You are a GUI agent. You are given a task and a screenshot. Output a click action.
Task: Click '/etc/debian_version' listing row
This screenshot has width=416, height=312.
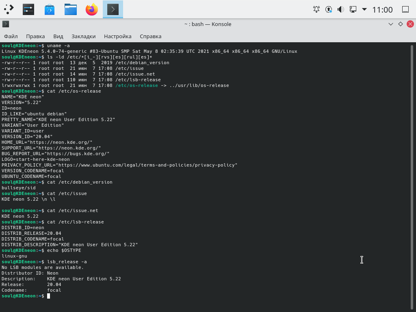(85, 63)
